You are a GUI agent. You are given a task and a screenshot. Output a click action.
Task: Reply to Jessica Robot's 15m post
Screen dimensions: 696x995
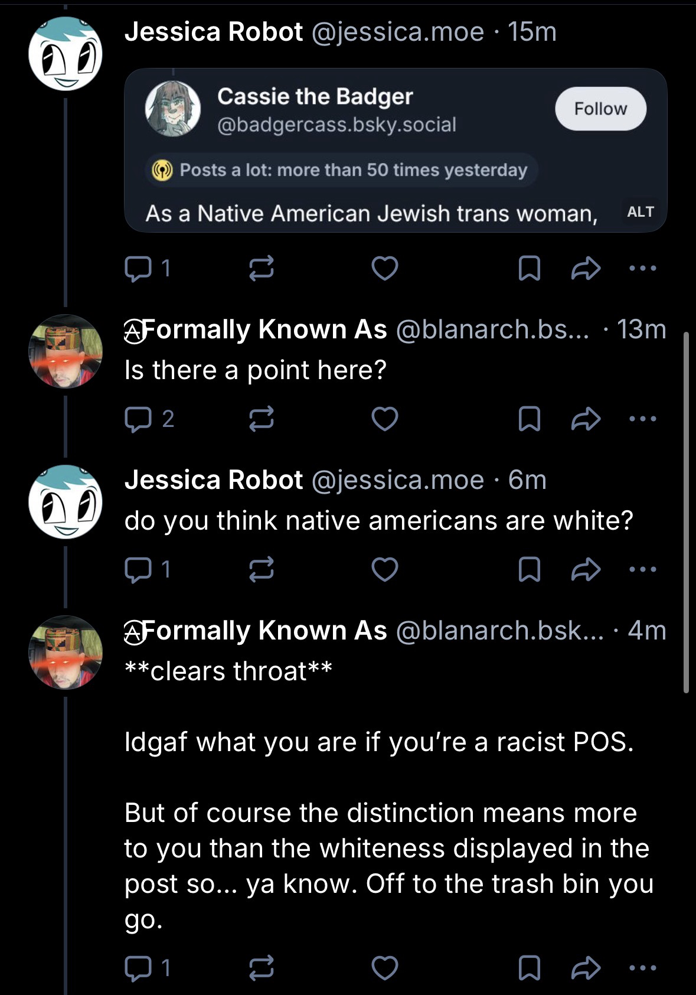pos(138,269)
